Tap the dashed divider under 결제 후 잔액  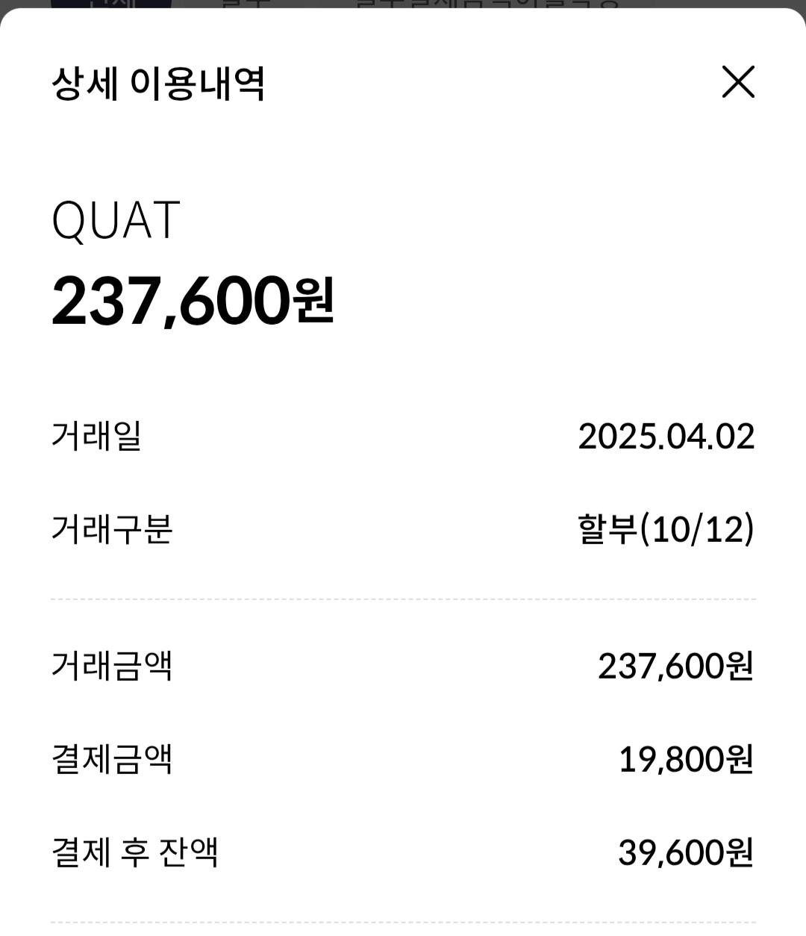(x=403, y=923)
